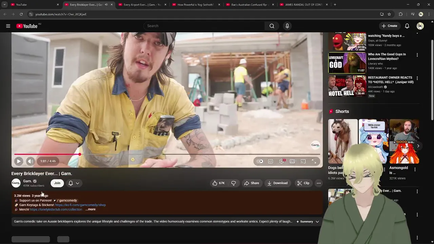Screen dimensions: 434x244
Task: Join the Garn. channel membership
Action: [57, 183]
